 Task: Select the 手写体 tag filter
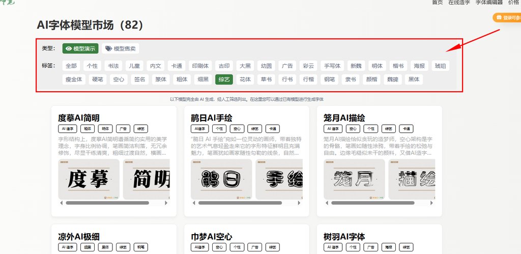tap(332, 66)
